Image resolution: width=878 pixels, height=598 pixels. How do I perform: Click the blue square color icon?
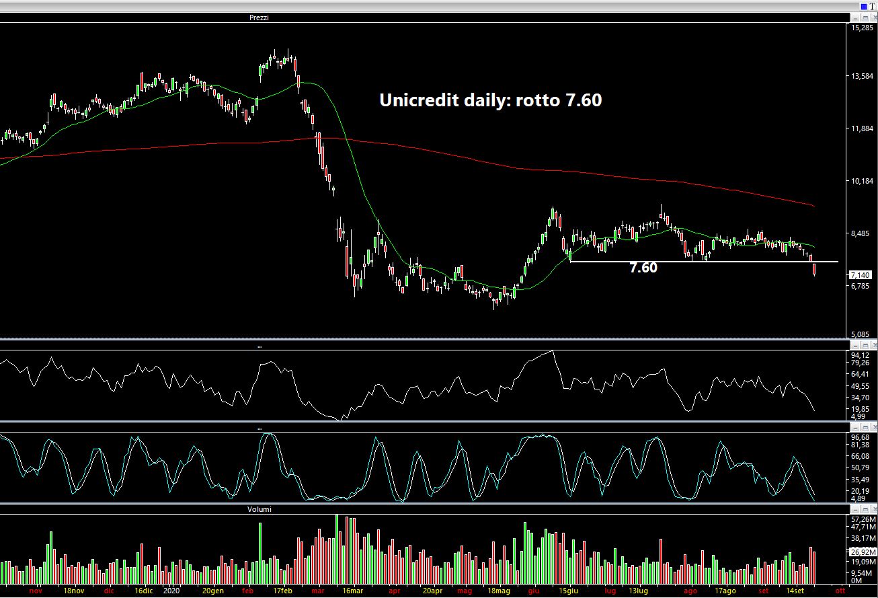click(864, 7)
